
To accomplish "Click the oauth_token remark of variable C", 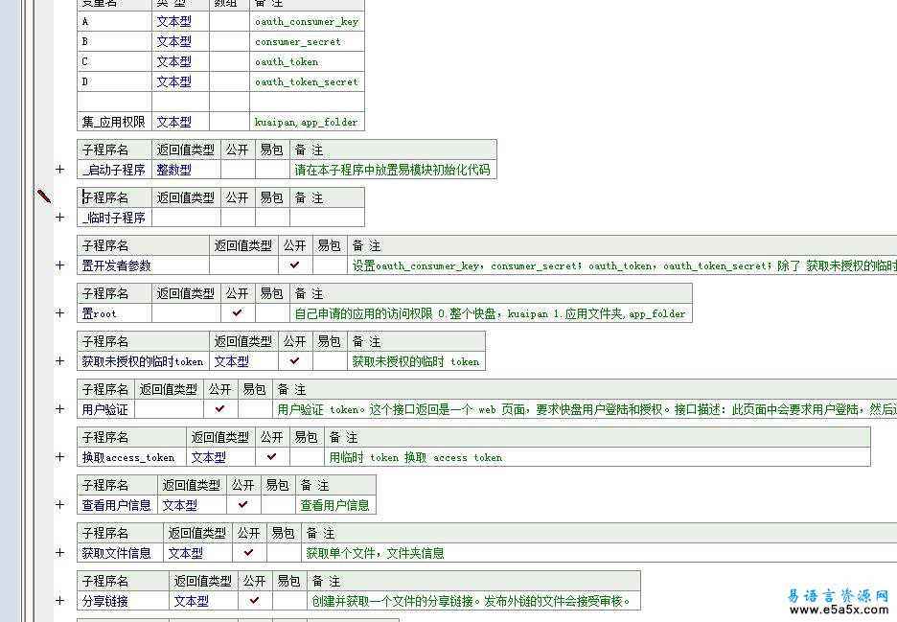I will [287, 61].
